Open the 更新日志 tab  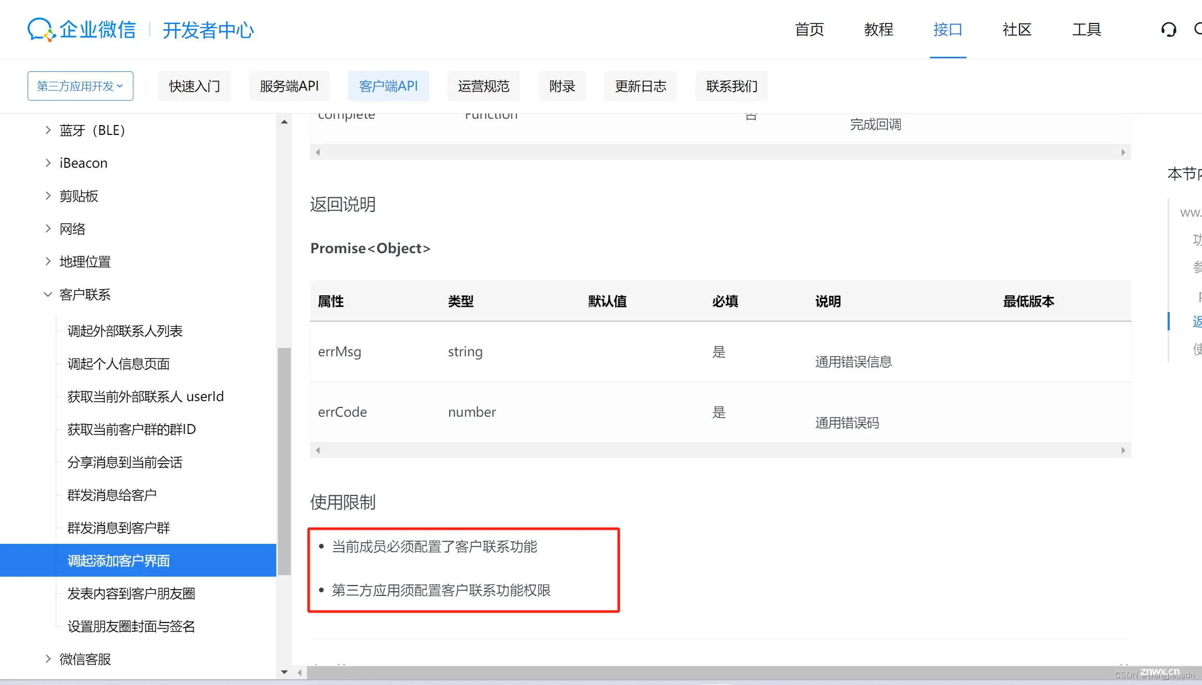coord(640,86)
